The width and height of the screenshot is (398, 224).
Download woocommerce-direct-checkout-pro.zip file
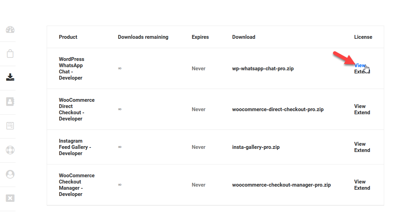tap(278, 110)
